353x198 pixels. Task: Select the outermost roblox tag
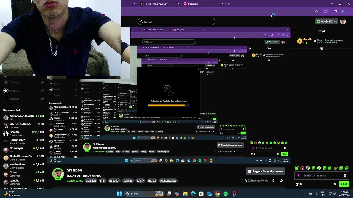(x=152, y=181)
